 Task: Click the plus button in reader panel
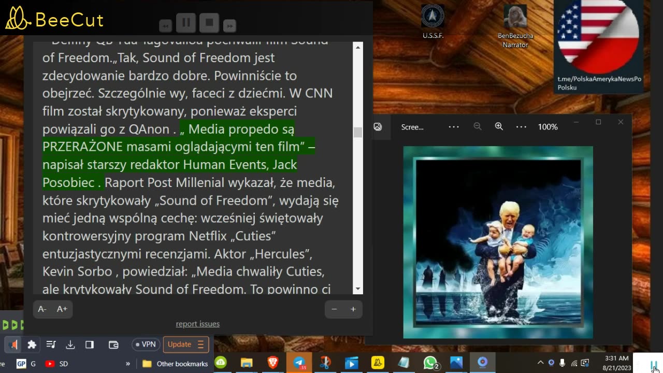(x=353, y=309)
